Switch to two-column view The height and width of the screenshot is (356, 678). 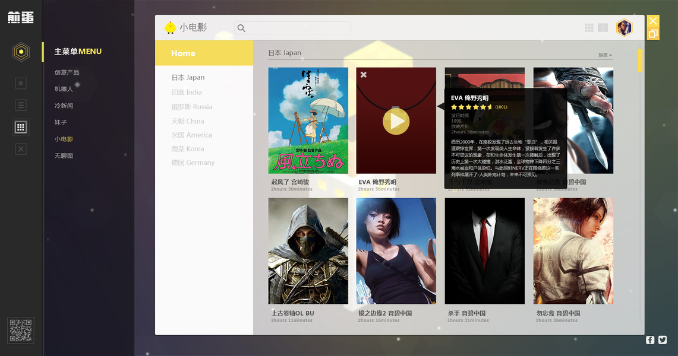pyautogui.click(x=603, y=28)
